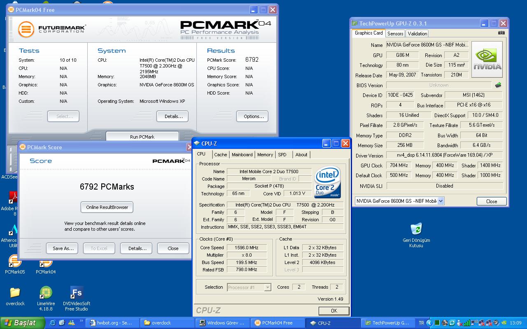Click the system clock showing 13:09

pyautogui.click(x=515, y=323)
